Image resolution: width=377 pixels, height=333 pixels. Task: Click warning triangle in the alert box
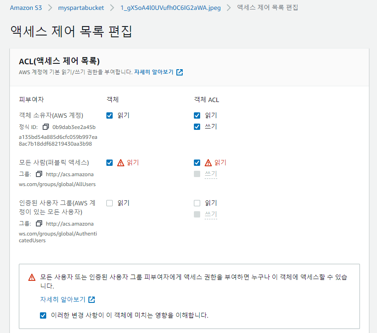point(32,277)
